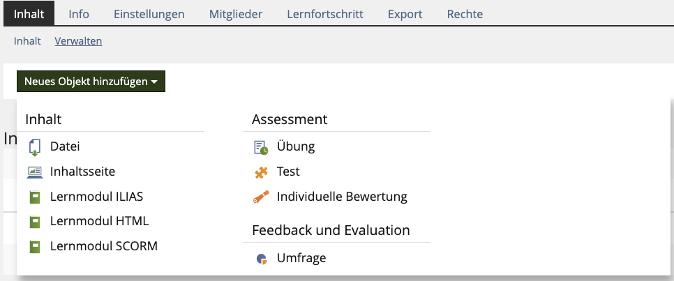Choose Individuelle Bewertung menu entry
This screenshot has height=281, width=674.
click(x=342, y=197)
